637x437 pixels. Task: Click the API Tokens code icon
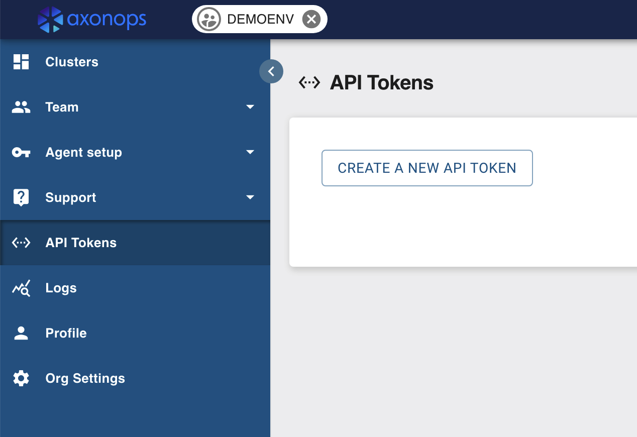click(21, 242)
